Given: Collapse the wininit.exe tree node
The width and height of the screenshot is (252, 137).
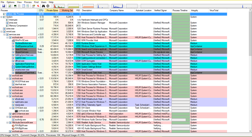Looking at the screenshot, I should (2, 31).
